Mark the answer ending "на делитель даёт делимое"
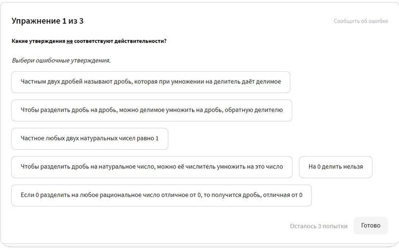Screen dimensions: 399x250 150,82
